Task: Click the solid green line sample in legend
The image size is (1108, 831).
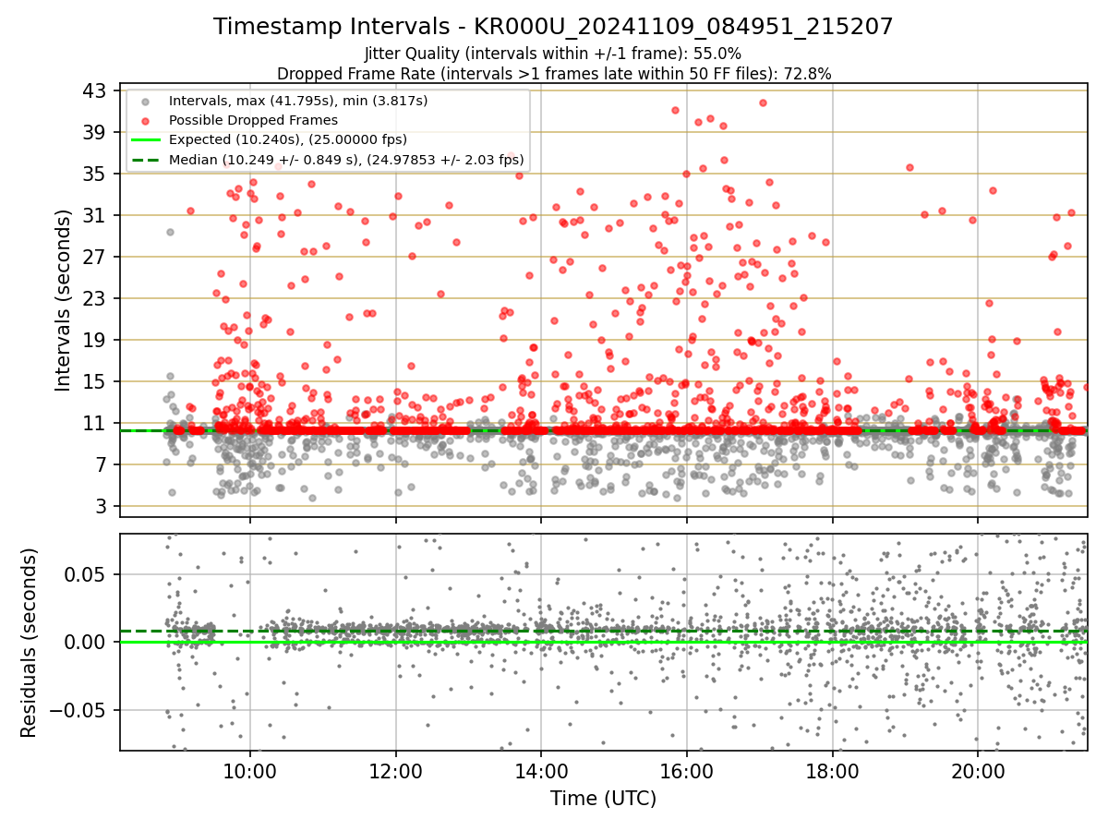Action: [x=145, y=140]
